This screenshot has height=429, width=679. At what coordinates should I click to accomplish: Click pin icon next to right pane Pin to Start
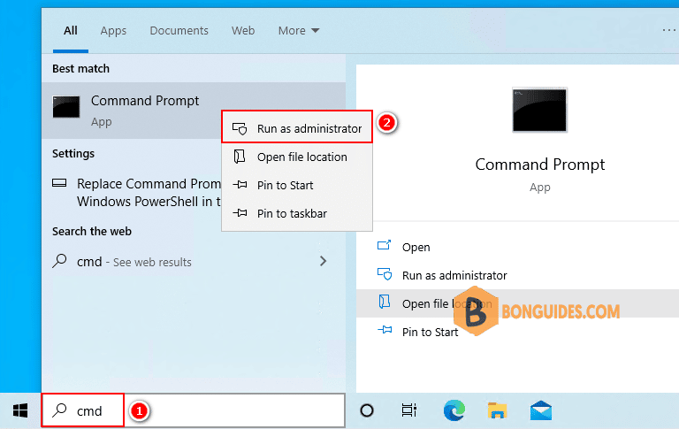coord(384,331)
